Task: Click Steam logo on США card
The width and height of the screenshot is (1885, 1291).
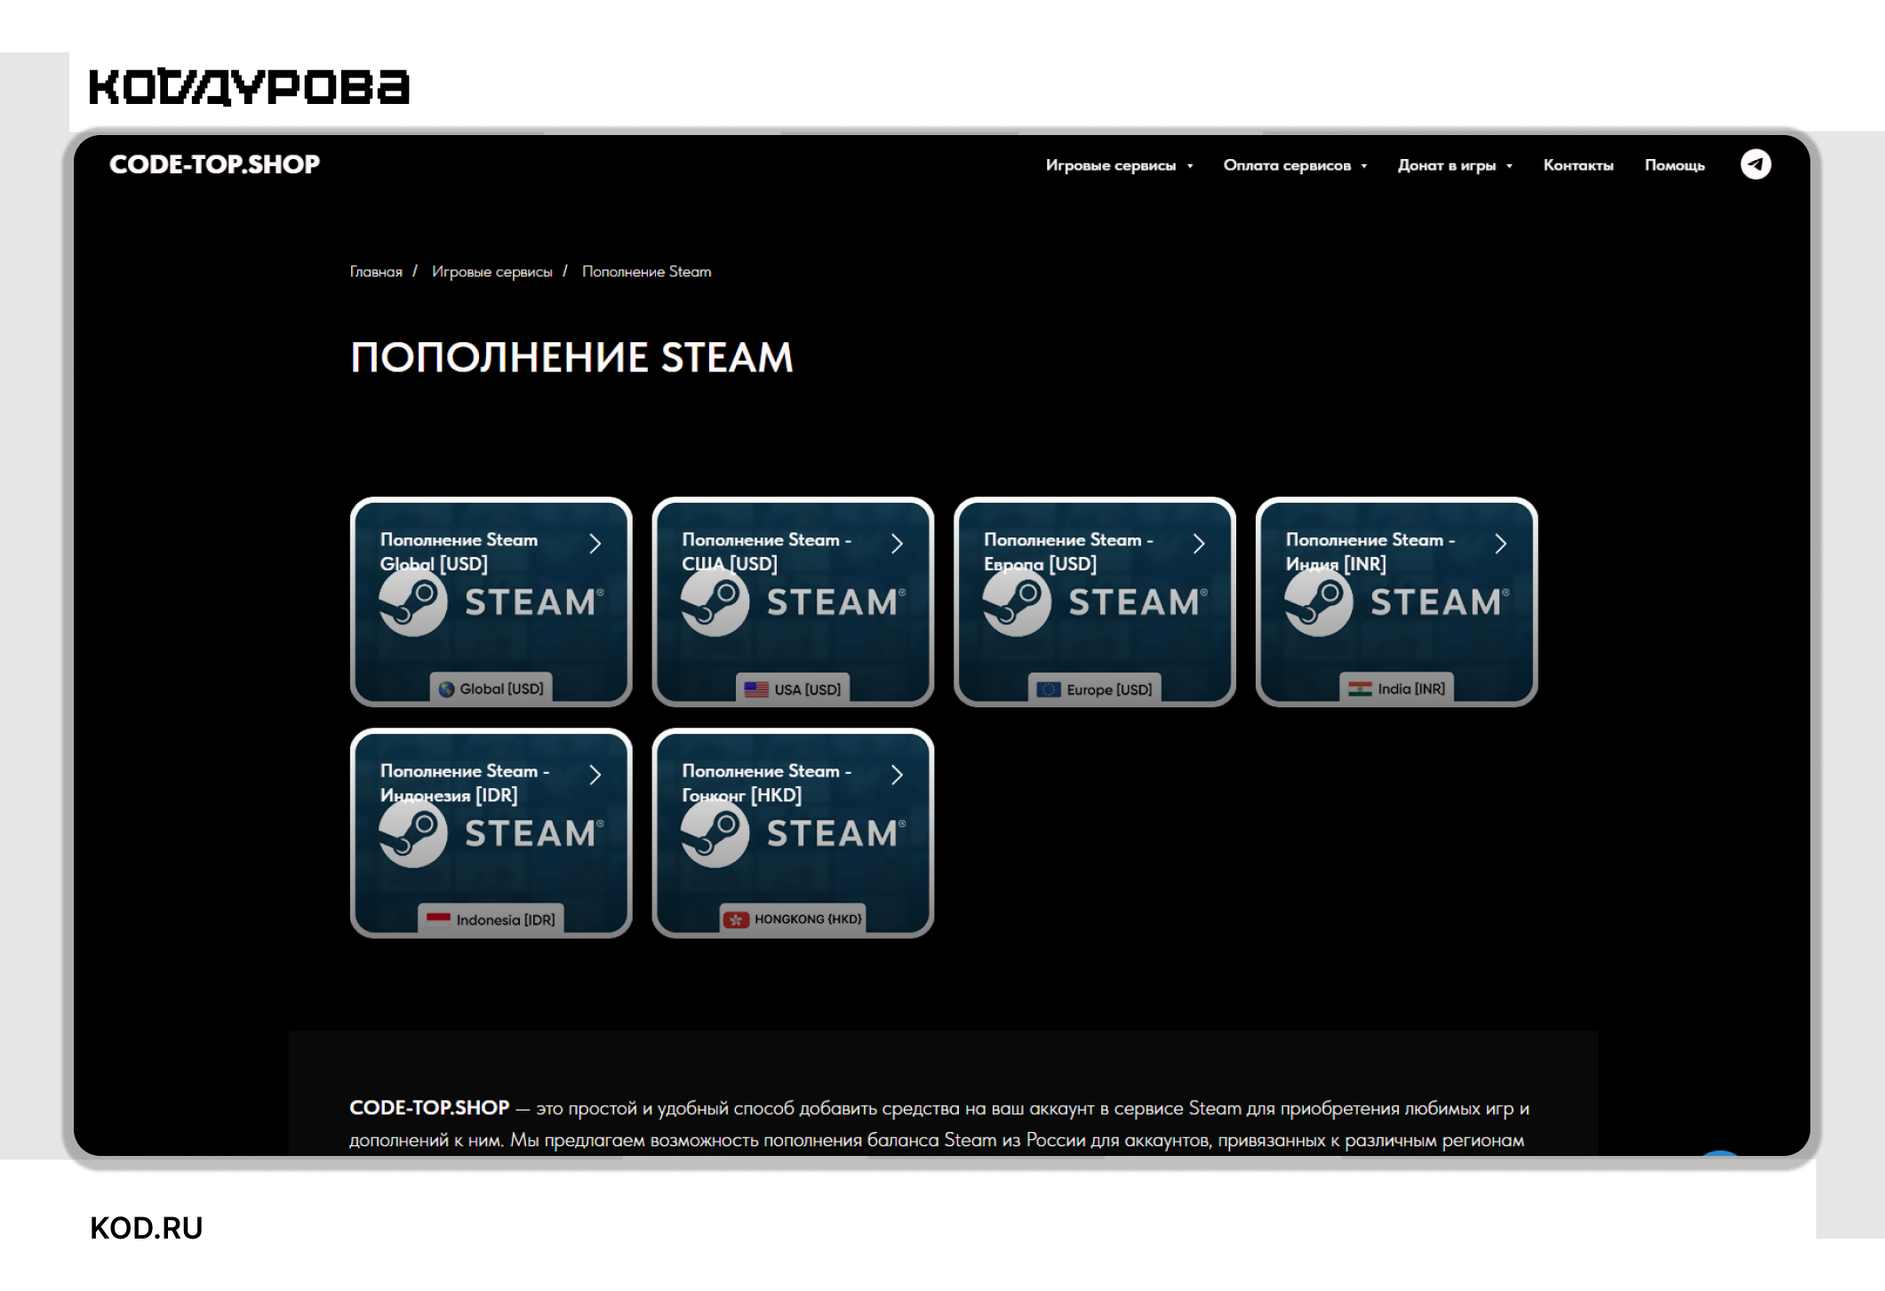Action: tap(794, 602)
